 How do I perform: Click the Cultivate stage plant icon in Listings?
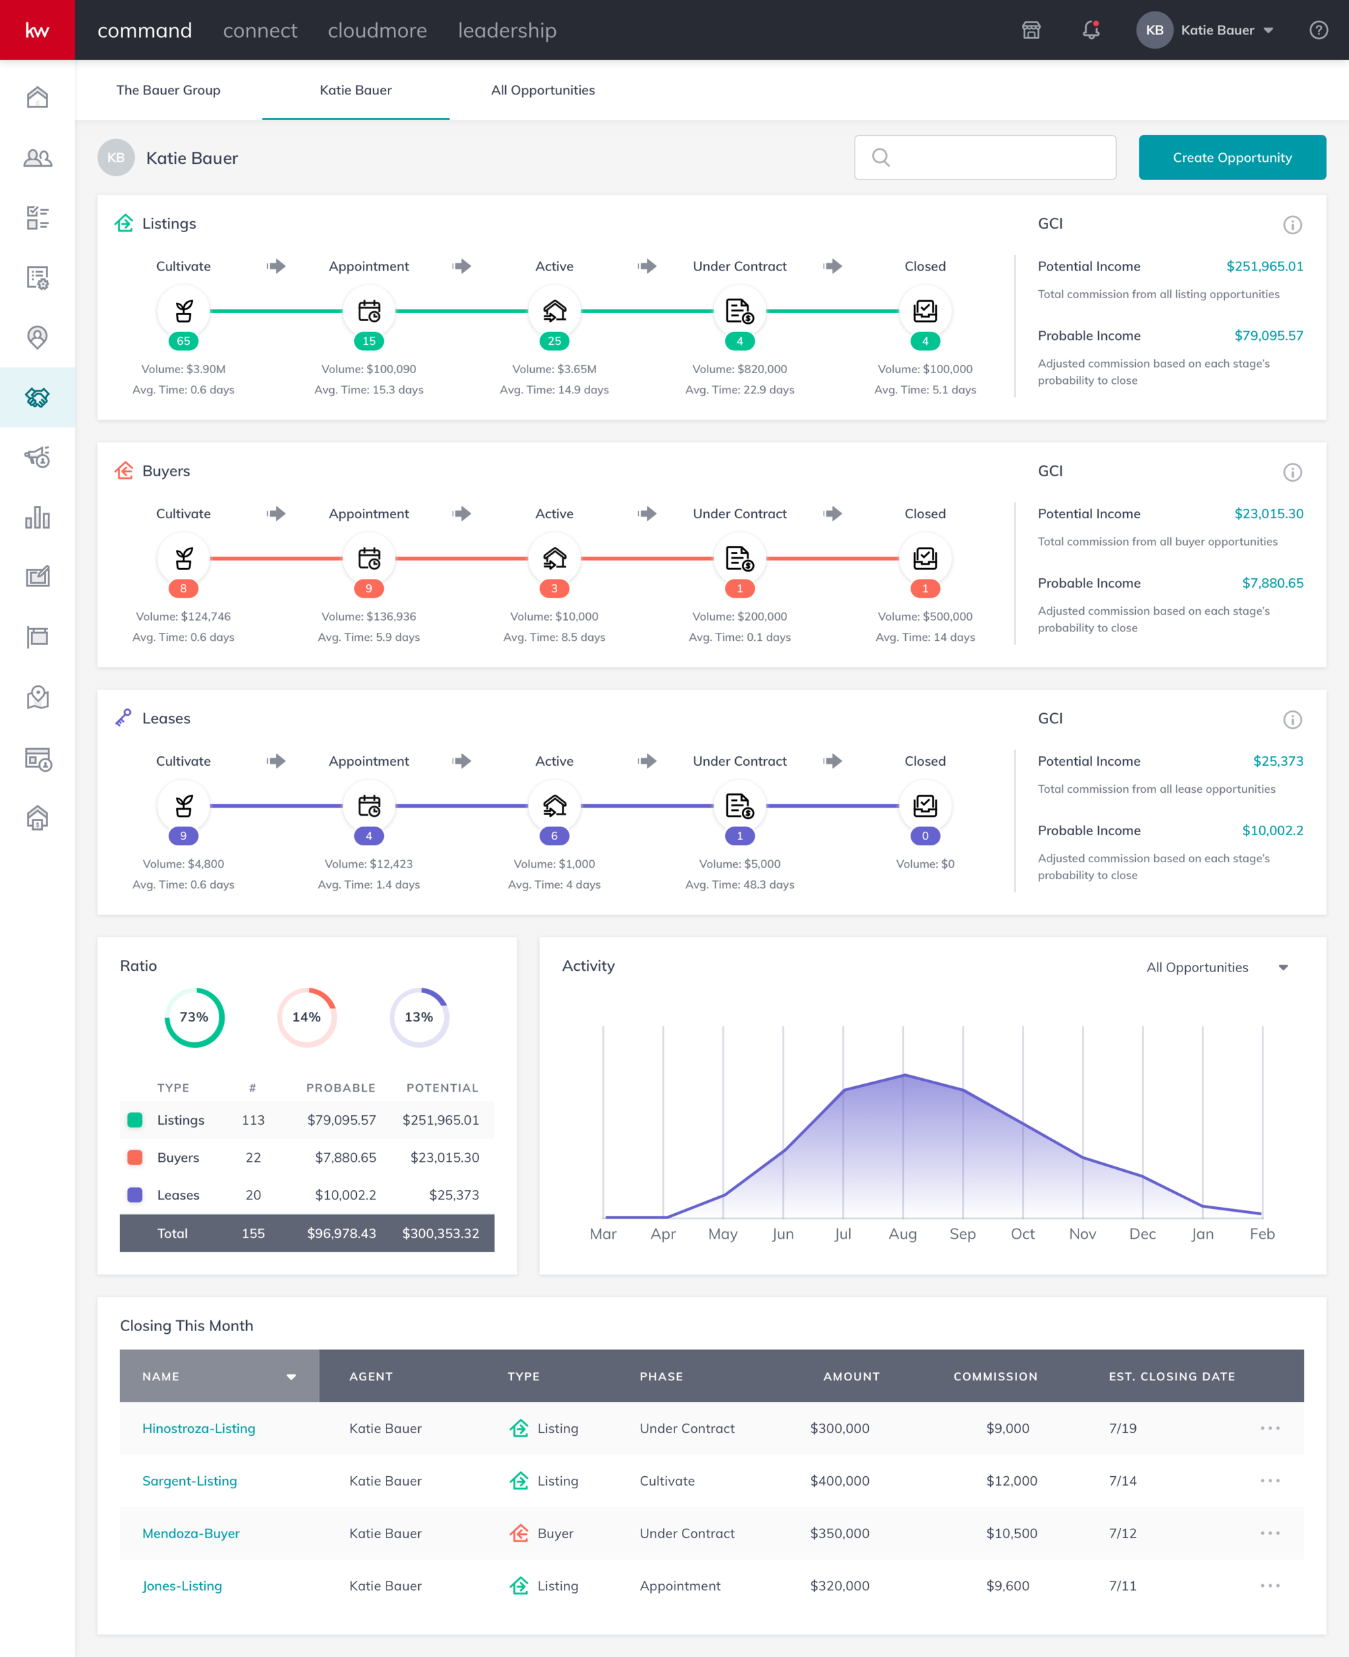coord(183,310)
